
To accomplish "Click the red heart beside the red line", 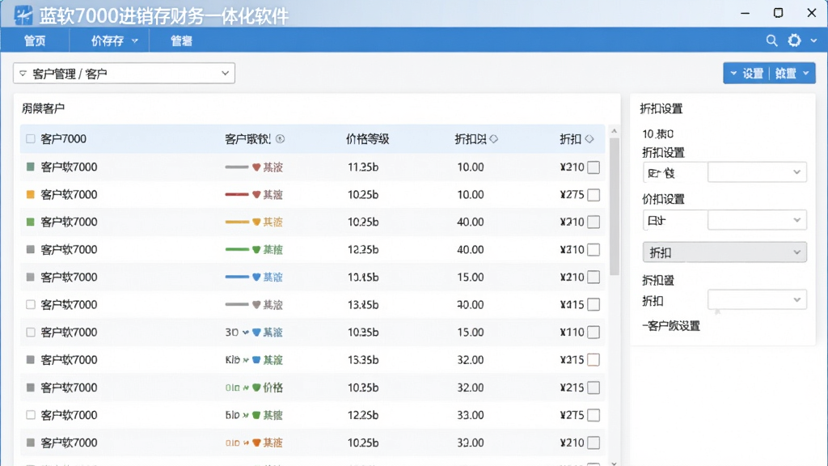I will (256, 195).
